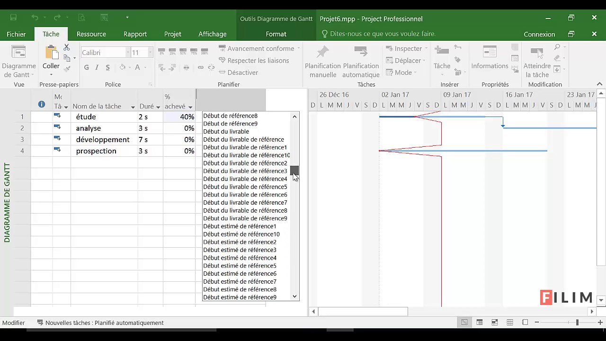The image size is (606, 341).
Task: Mark task 25% complete
Action: pyautogui.click(x=172, y=51)
